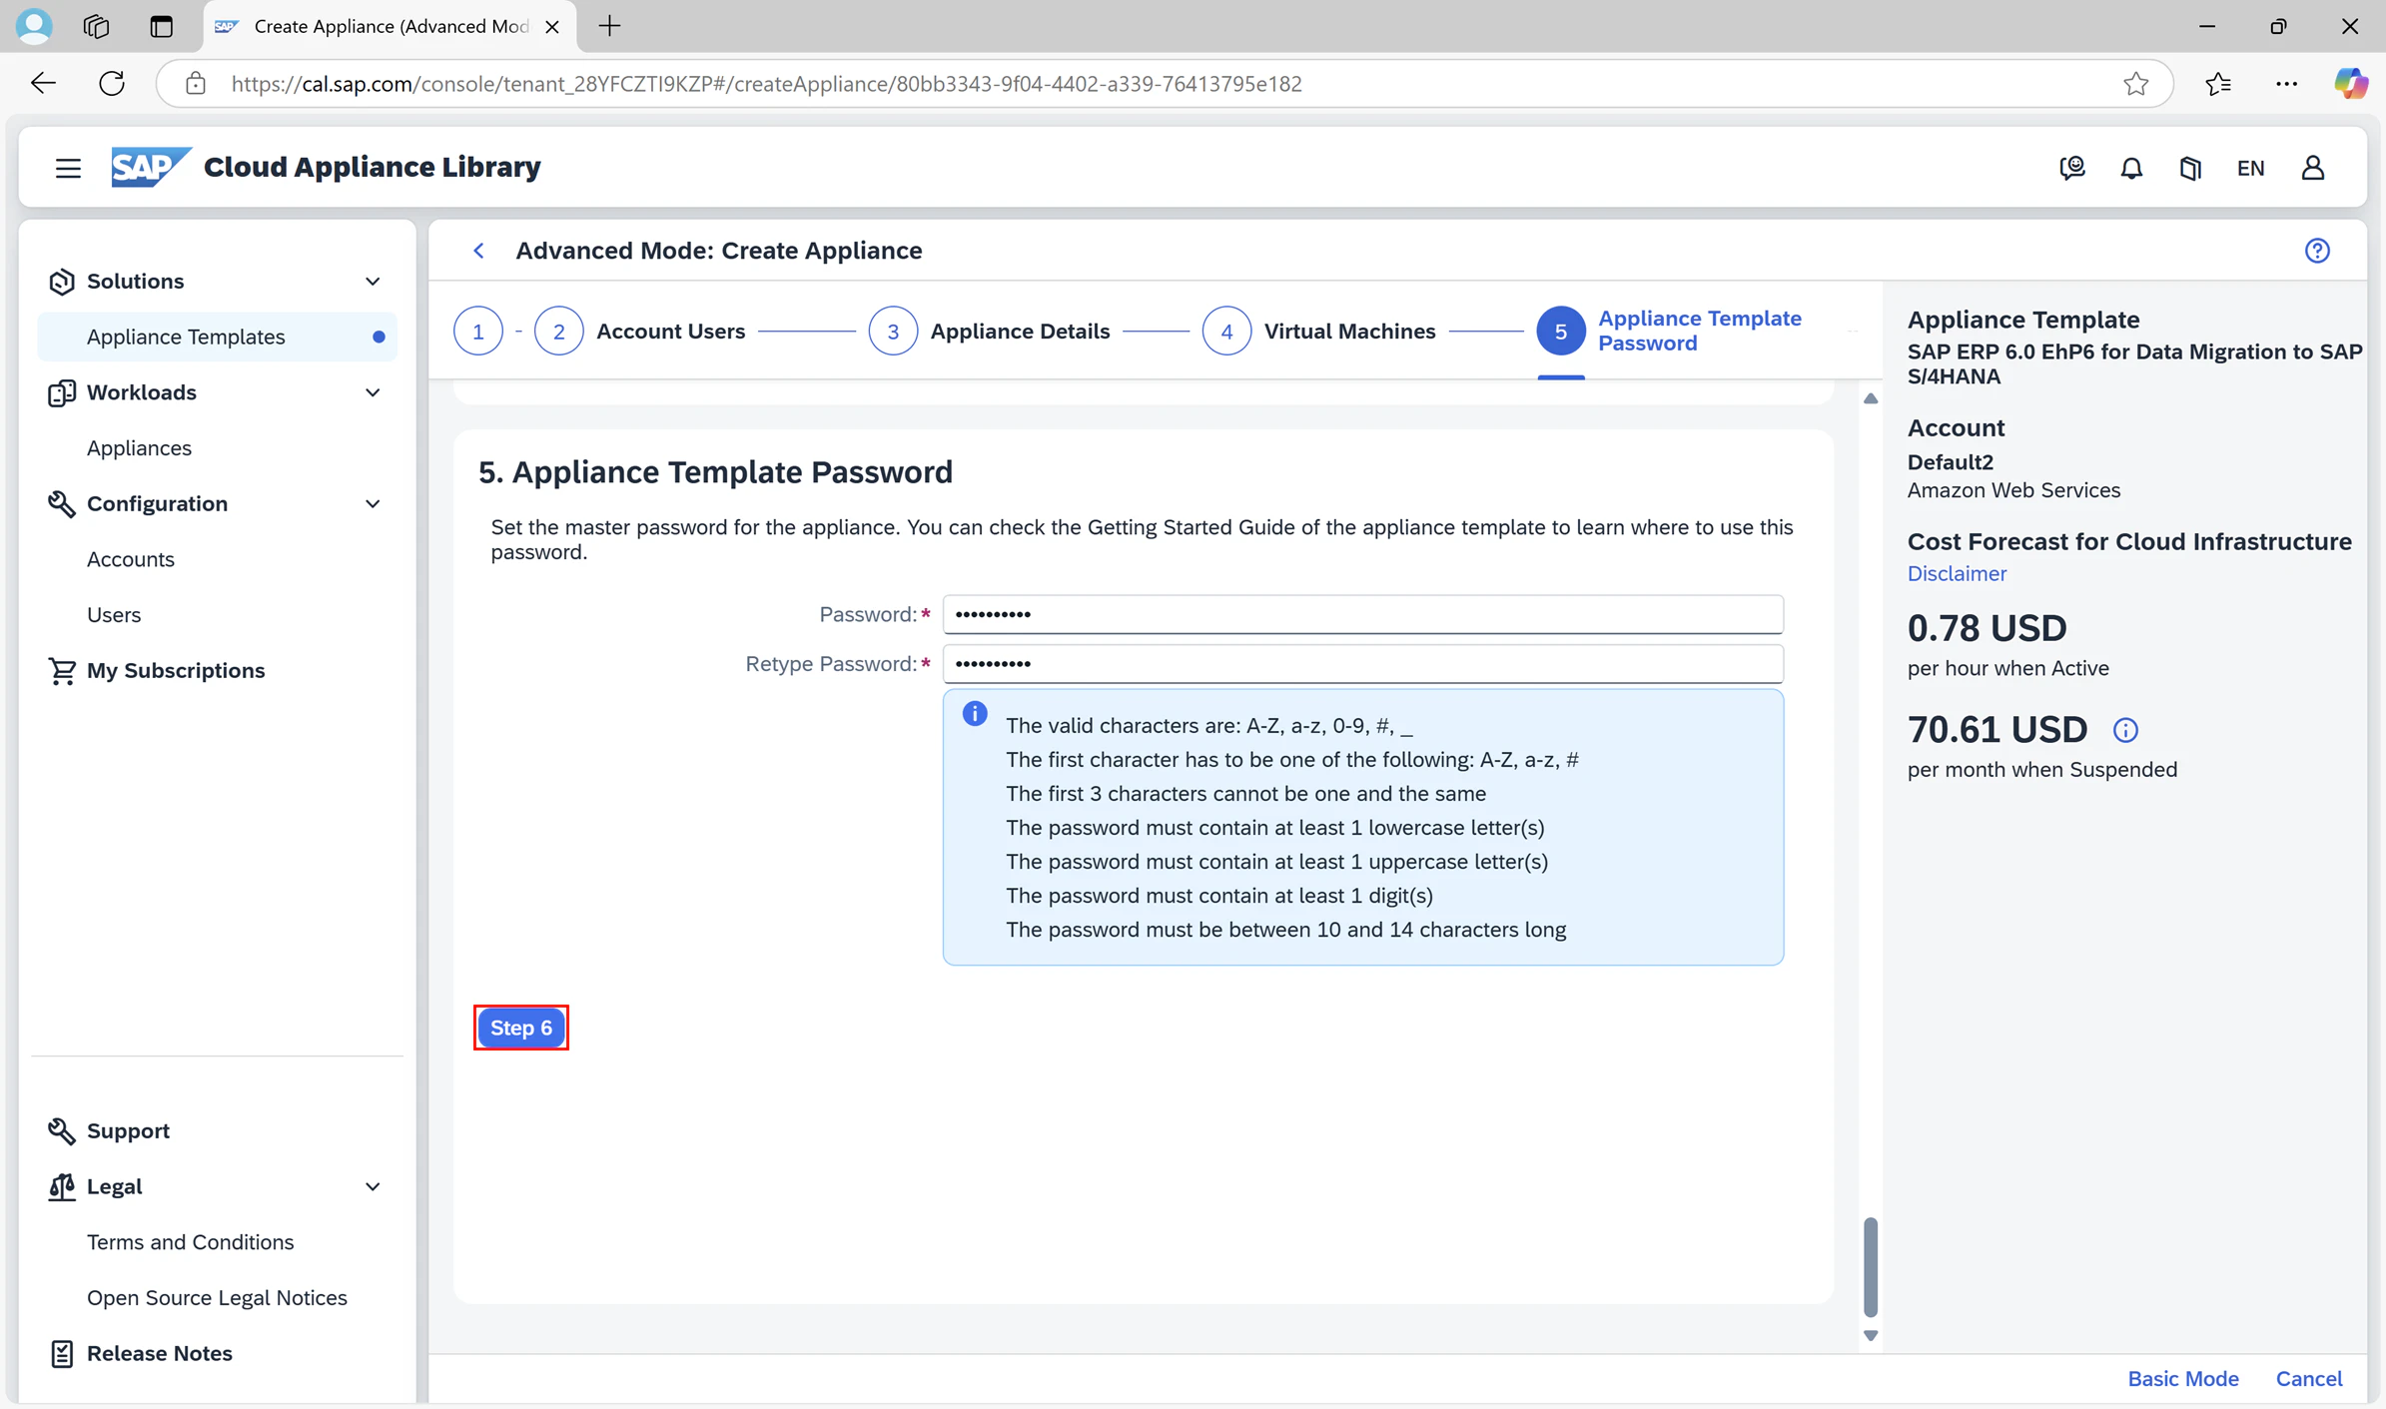Click the "Default2" account name

tap(1951, 462)
